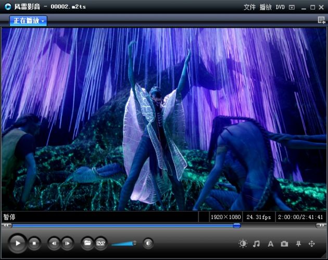Stop the video with the Stop button
Viewport: 328px width, 260px height.
click(34, 243)
